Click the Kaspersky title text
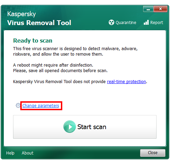 coord(22,14)
